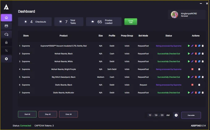The image size is (210, 130).
Task: Edit the Vacuum Insulated Bottle task
Action: (192, 46)
